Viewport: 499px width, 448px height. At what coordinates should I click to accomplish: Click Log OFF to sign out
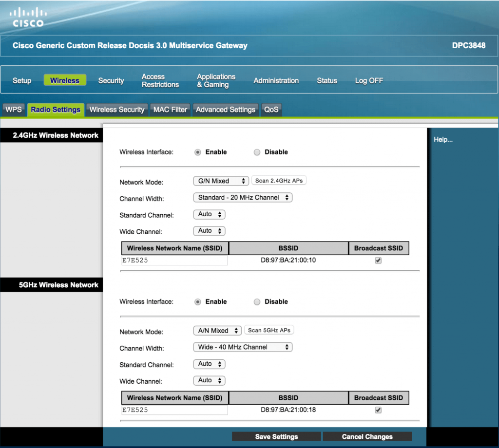point(369,80)
